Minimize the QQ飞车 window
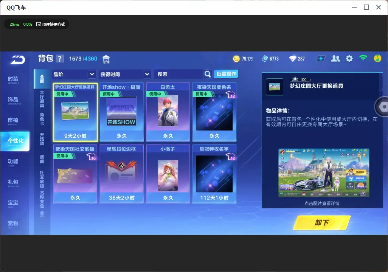Screen dimensions: 388x272 (354, 8)
